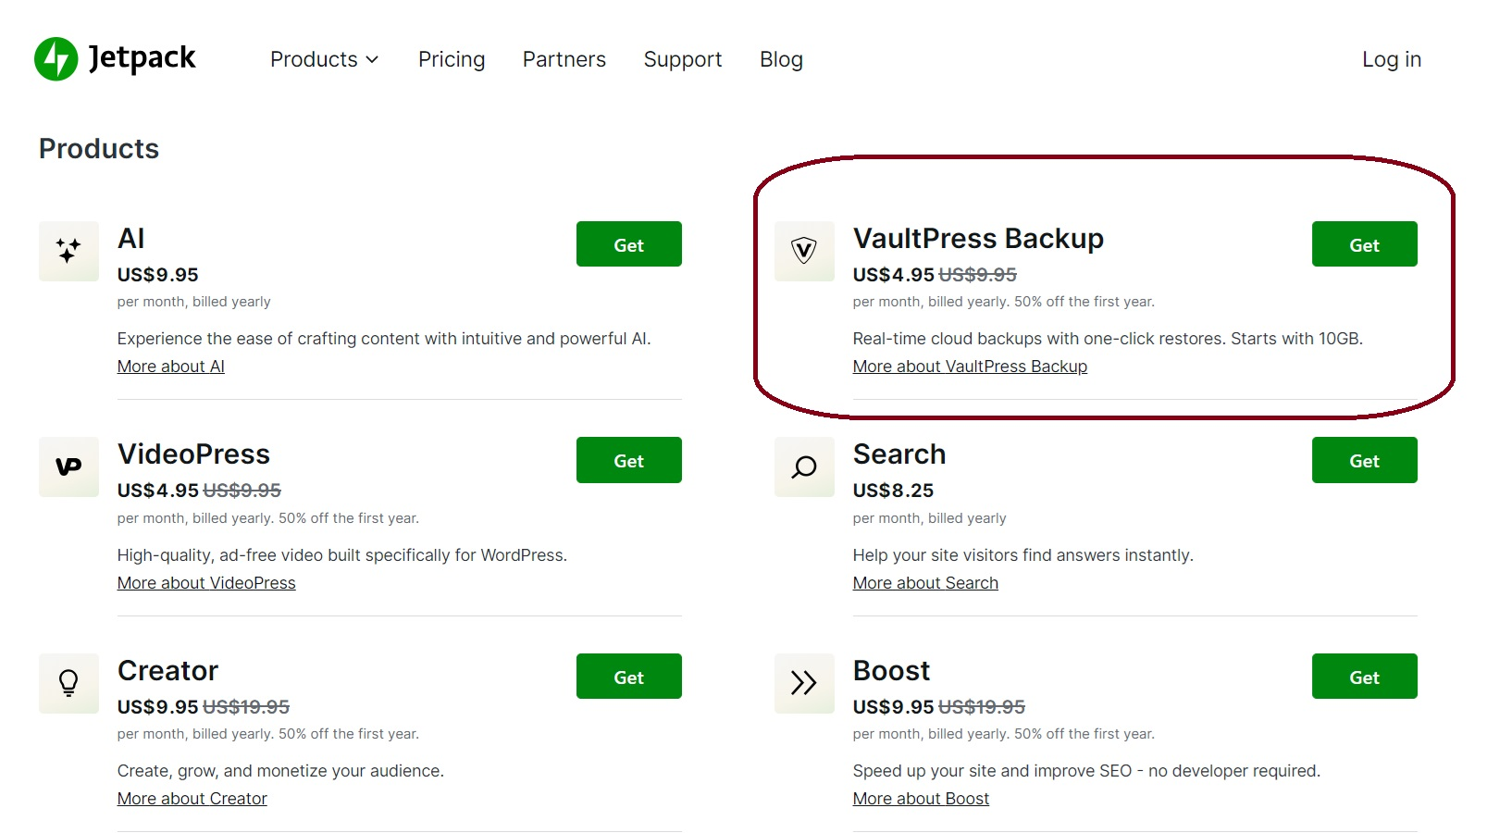Click the Search magnifier product icon
Screen dimensions: 1487x833
click(x=804, y=466)
